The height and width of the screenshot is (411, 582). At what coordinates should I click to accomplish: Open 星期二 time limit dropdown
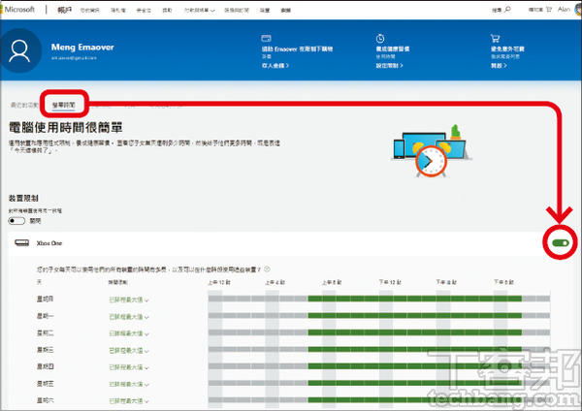[129, 333]
